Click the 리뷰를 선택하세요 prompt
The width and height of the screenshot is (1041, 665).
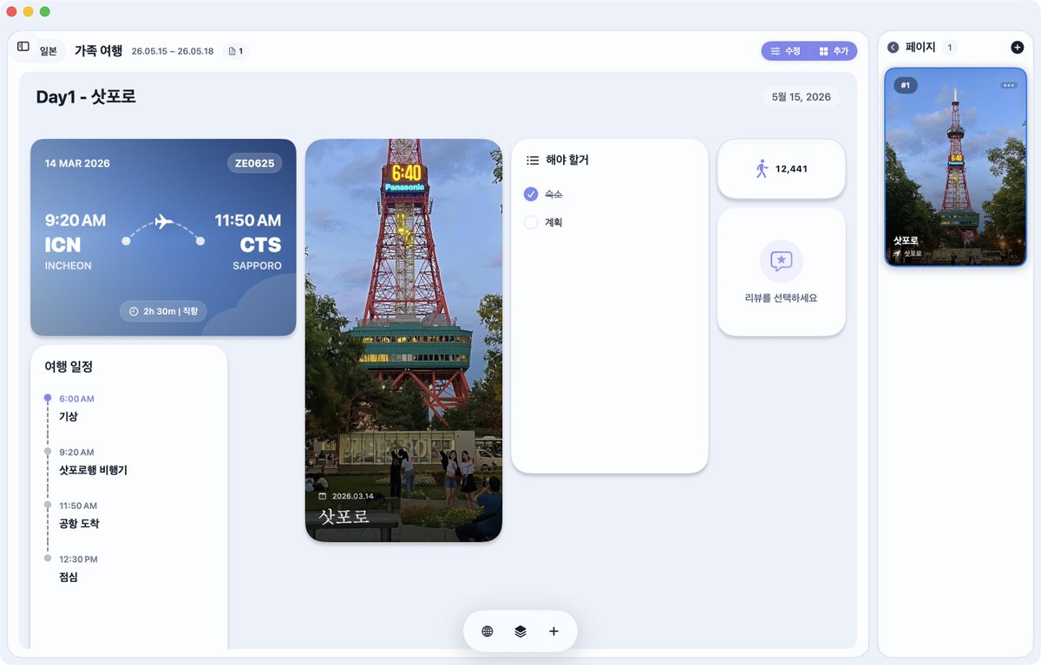coord(782,297)
